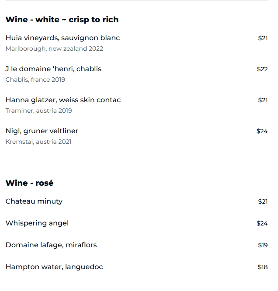
Task: Click the $18 price for Hampton water
Action: click(263, 267)
